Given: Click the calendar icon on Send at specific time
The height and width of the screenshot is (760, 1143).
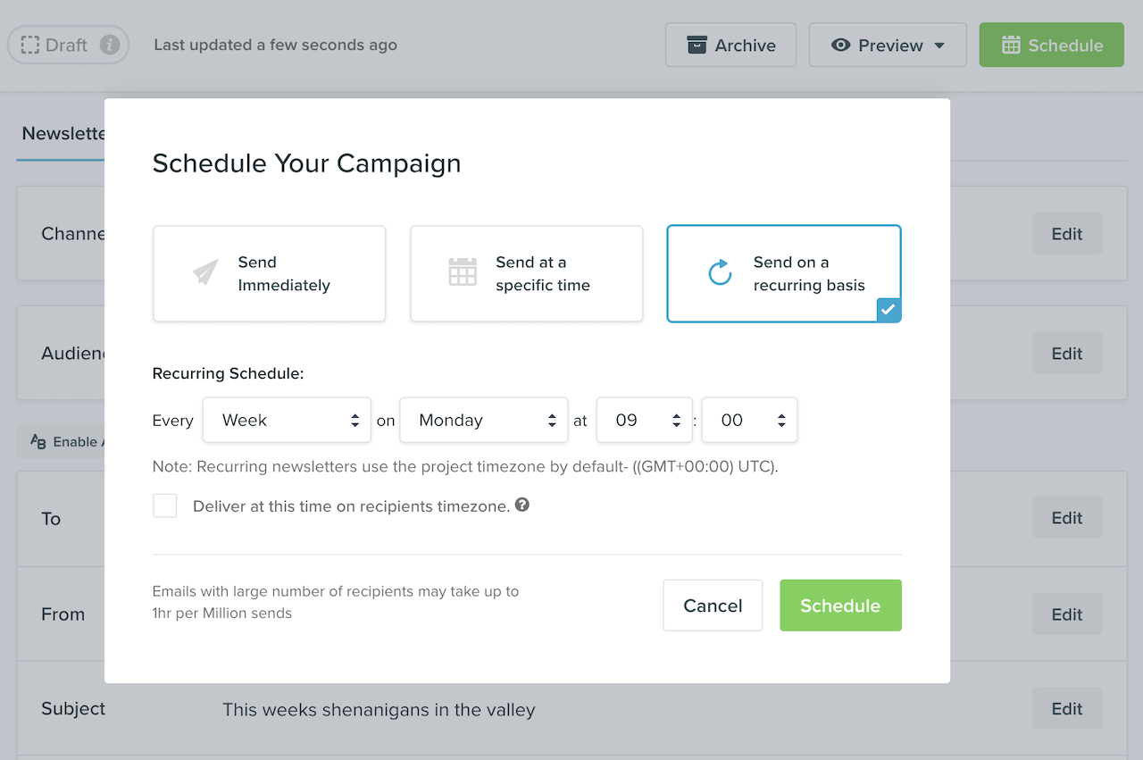Looking at the screenshot, I should (463, 271).
